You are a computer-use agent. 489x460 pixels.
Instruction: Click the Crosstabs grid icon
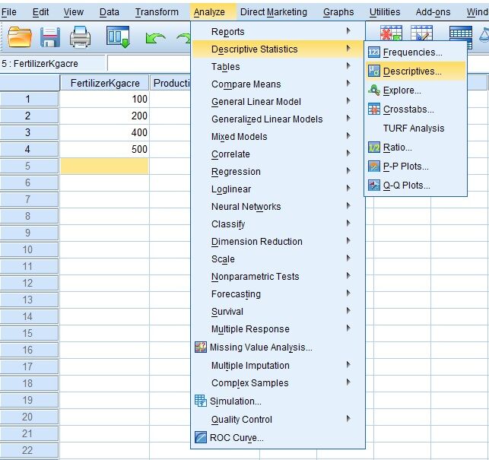click(x=374, y=109)
